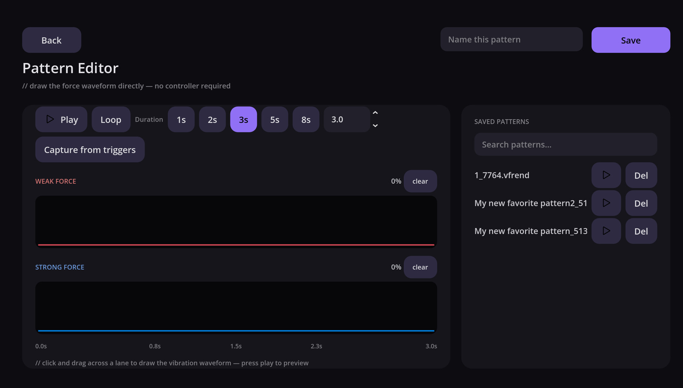Screen dimensions: 683x388
Task: Click the WEAK FORCE label
Action: click(x=56, y=181)
